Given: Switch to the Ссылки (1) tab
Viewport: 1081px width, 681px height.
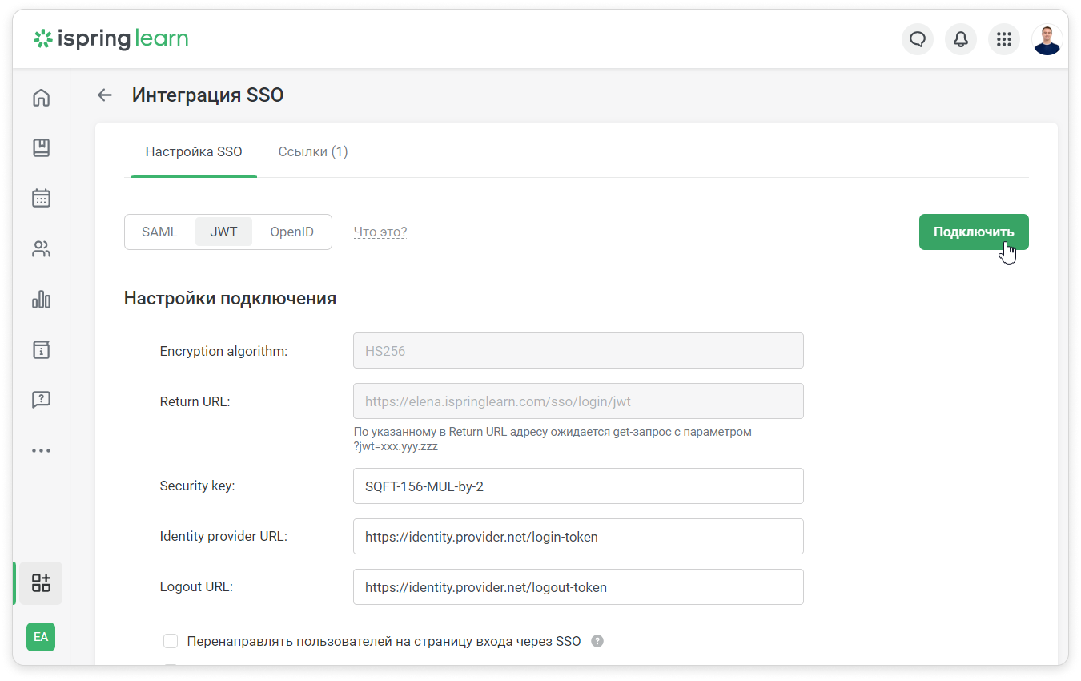Looking at the screenshot, I should pyautogui.click(x=313, y=151).
